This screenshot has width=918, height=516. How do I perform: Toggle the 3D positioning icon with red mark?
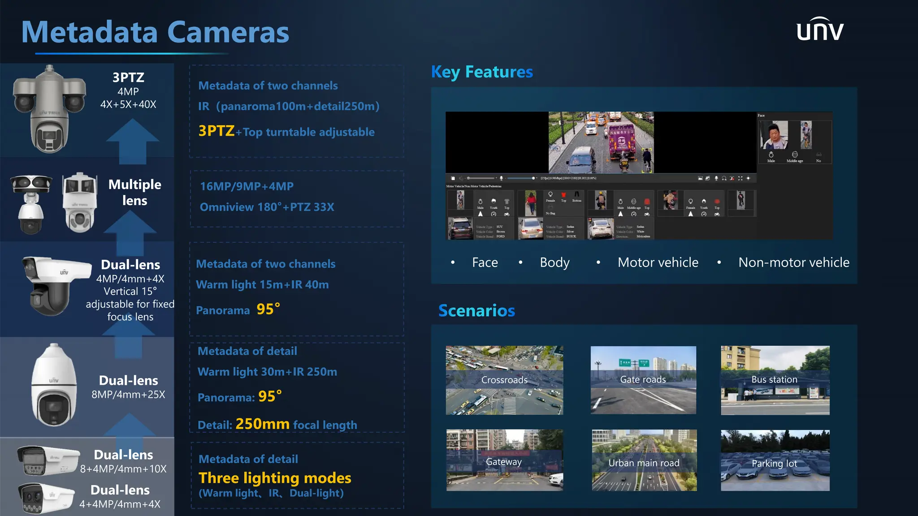[x=732, y=178]
